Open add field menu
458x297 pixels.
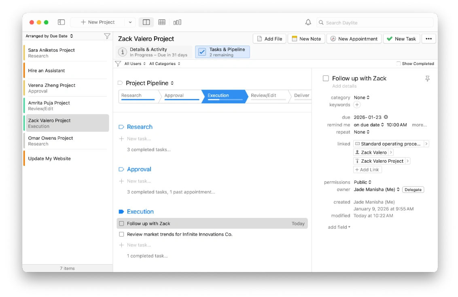(339, 227)
